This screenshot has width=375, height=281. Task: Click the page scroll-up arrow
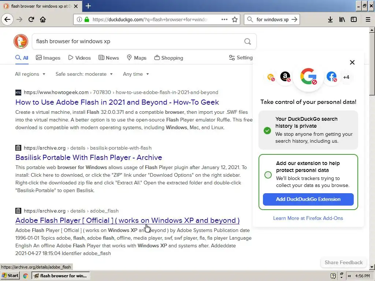coord(372,30)
